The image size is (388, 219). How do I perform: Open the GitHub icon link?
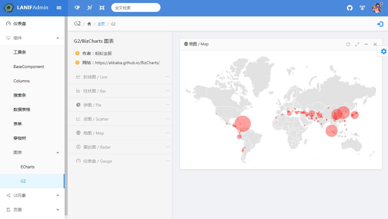(350, 8)
